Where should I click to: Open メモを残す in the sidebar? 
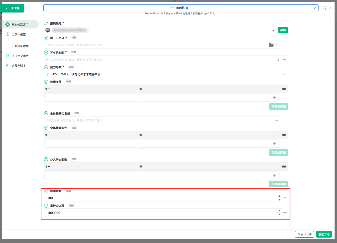point(19,66)
